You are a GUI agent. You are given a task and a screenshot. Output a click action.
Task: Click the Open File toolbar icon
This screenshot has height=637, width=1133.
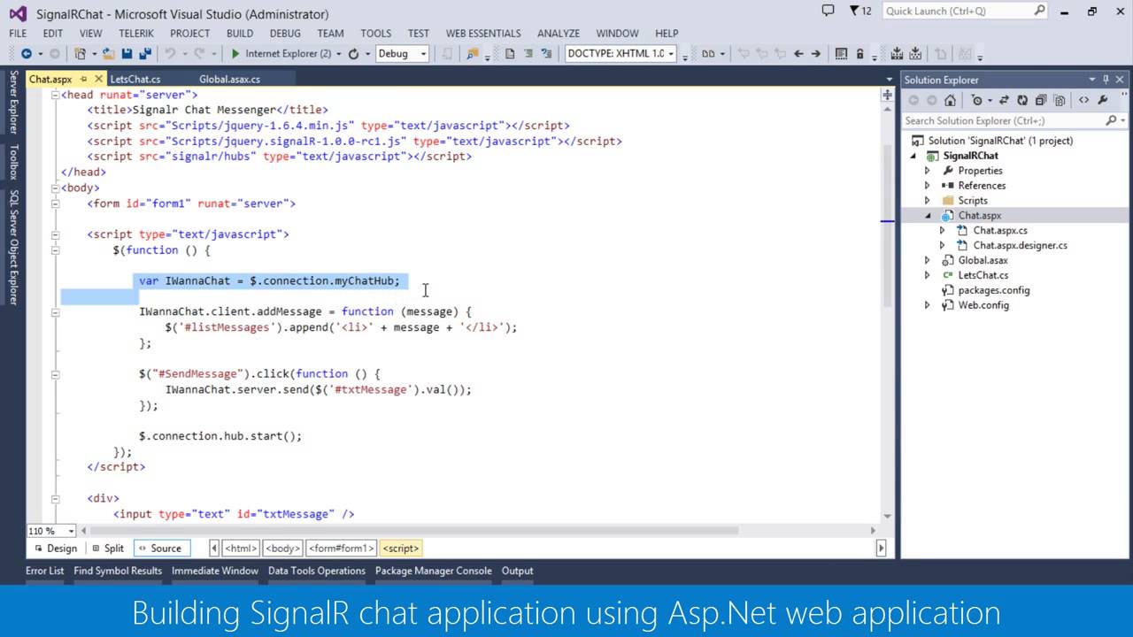[109, 54]
